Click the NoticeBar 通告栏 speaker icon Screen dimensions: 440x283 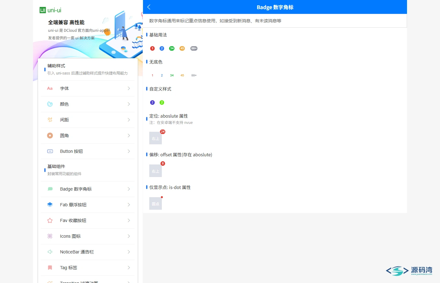50,252
